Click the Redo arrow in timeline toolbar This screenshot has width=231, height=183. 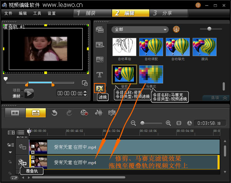pyautogui.click(x=69, y=113)
